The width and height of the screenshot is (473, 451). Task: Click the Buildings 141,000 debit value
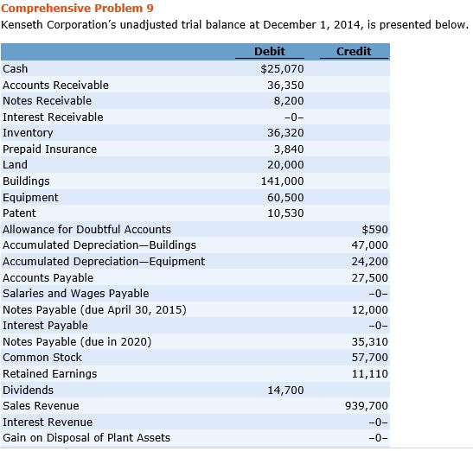(x=282, y=181)
